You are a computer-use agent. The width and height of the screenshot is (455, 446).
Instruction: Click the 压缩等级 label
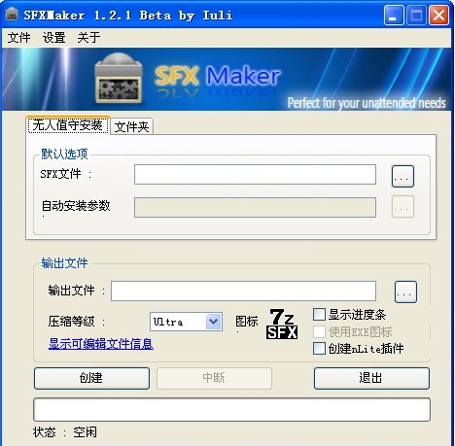77,322
